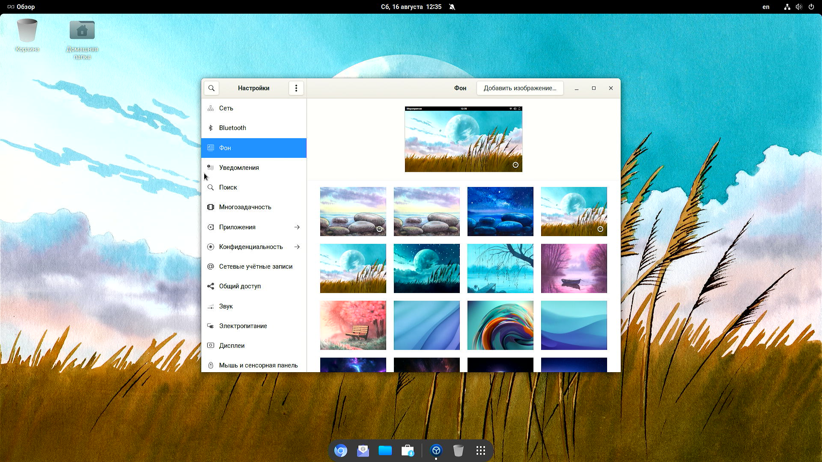Click the search icon in Settings header
This screenshot has width=822, height=462.
tap(211, 88)
